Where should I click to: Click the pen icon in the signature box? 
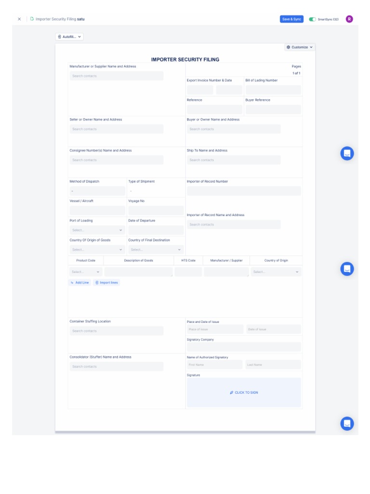point(232,393)
